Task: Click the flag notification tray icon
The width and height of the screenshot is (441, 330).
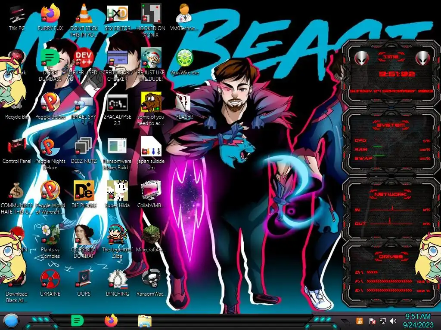Action: click(372, 321)
